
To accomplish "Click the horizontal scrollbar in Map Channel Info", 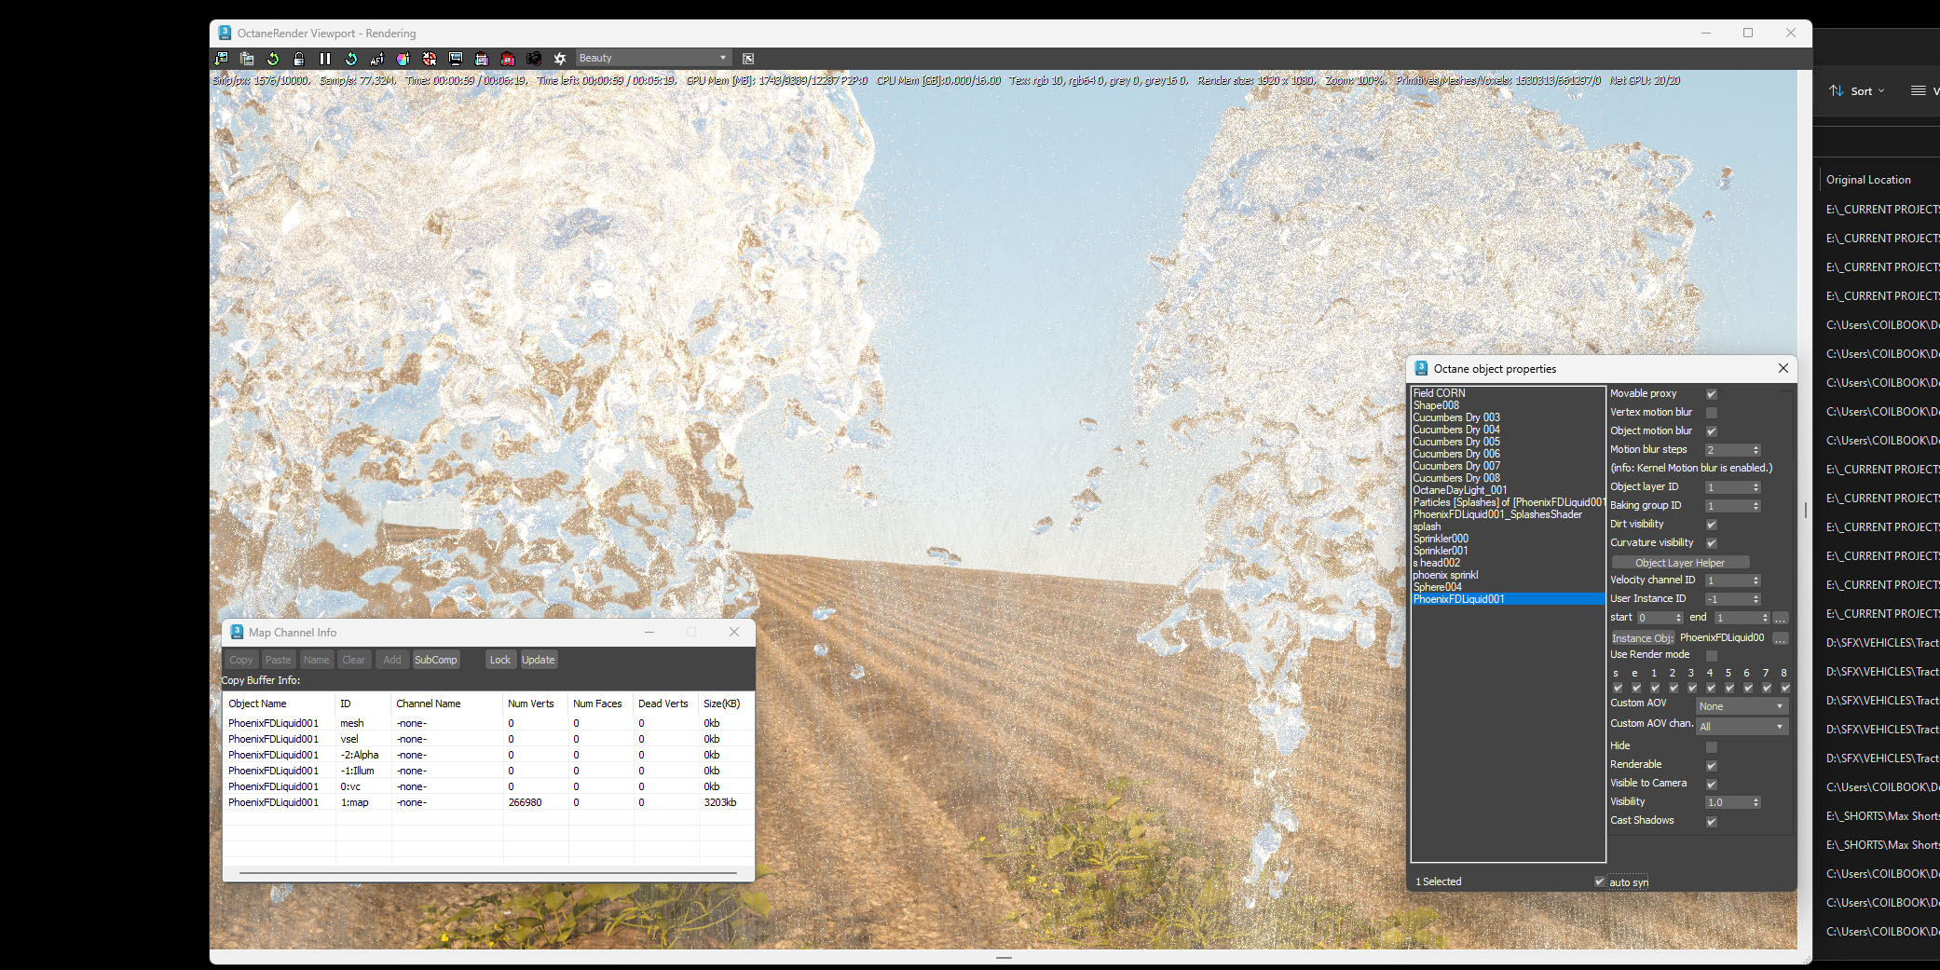I will point(488,873).
